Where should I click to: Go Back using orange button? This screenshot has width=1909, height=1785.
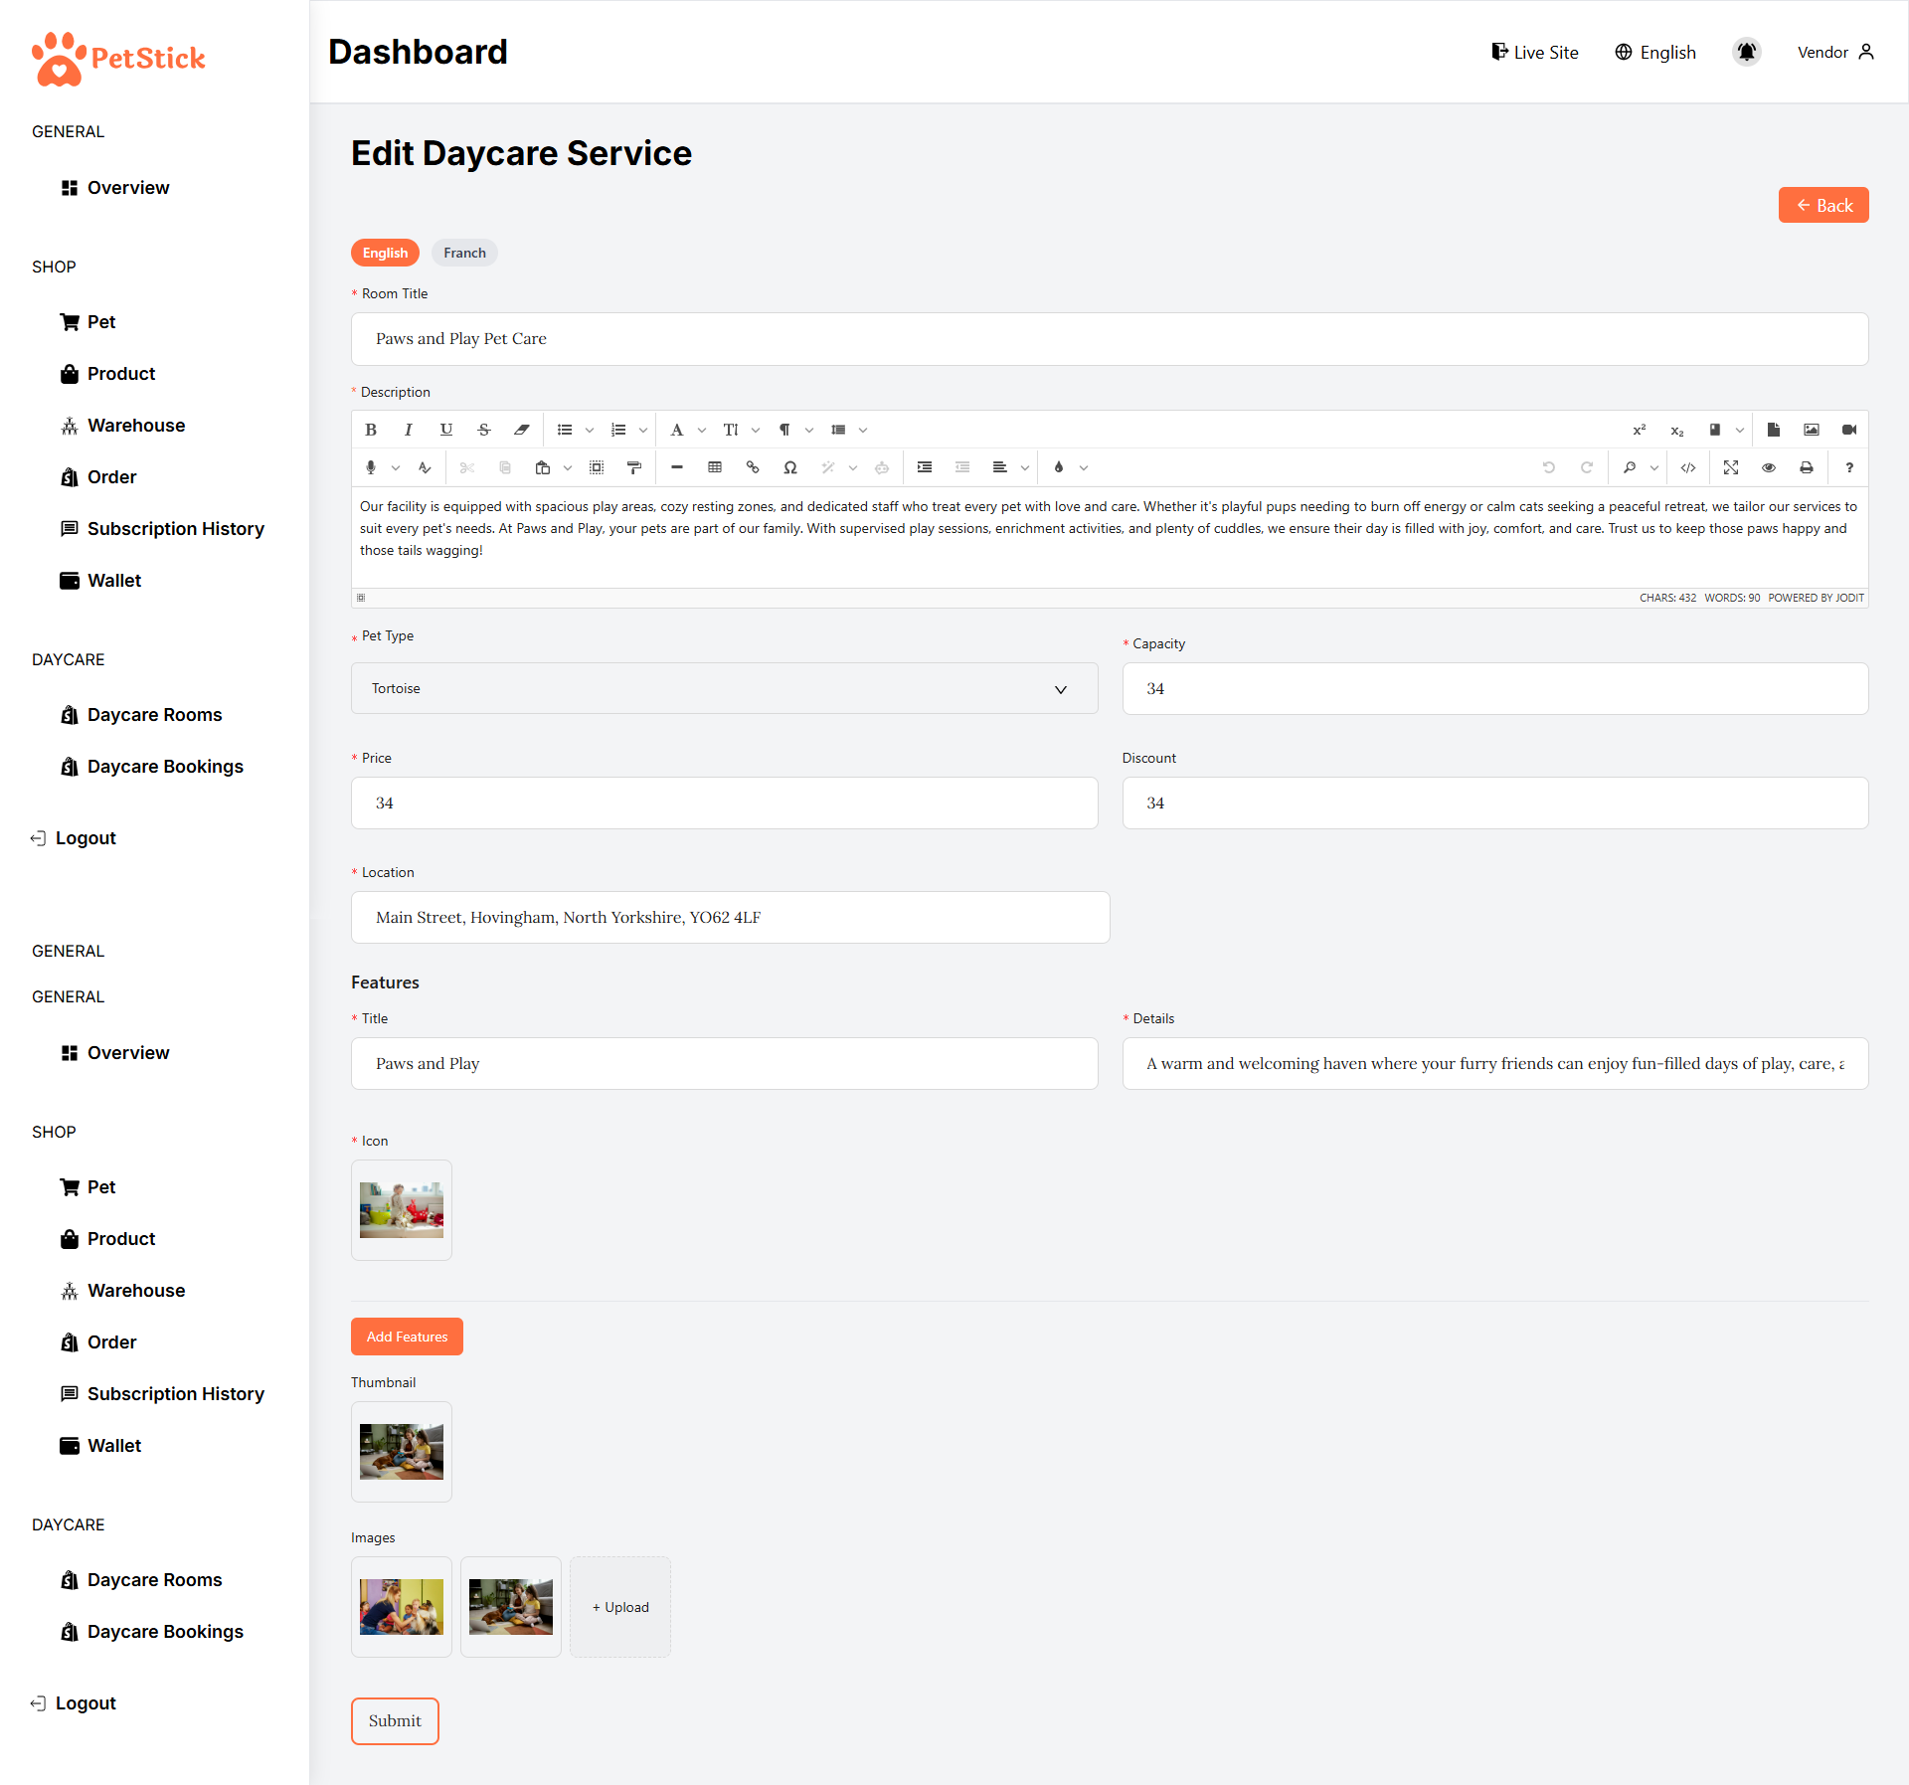pos(1823,205)
